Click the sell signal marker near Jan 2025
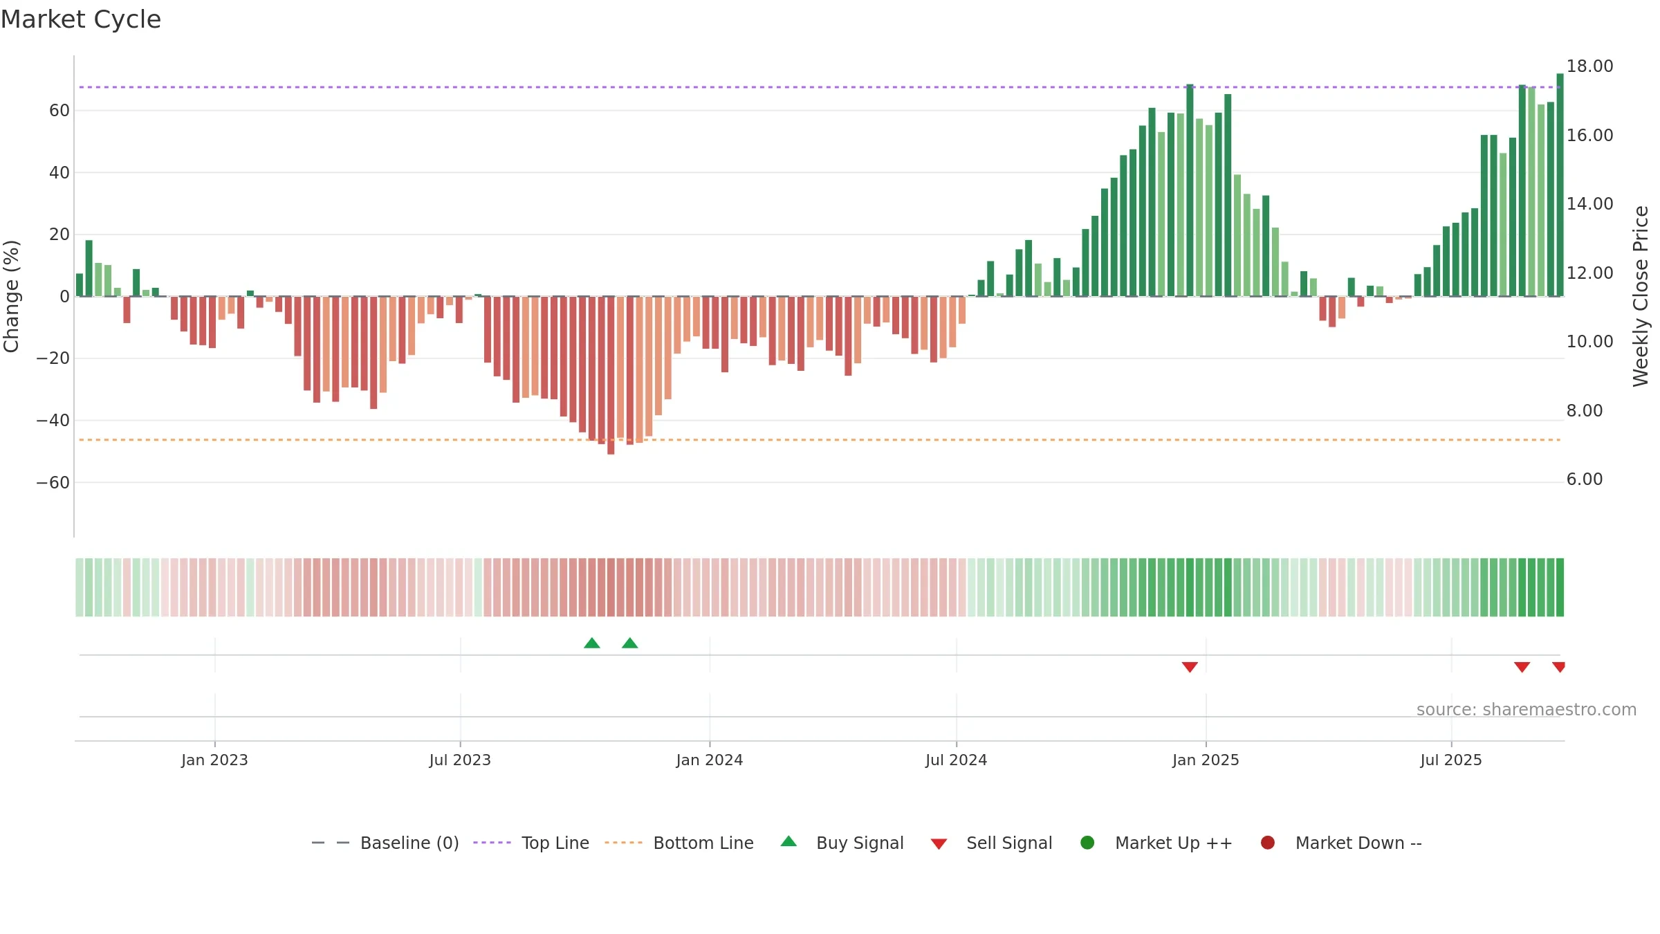The width and height of the screenshot is (1660, 934). click(1190, 667)
